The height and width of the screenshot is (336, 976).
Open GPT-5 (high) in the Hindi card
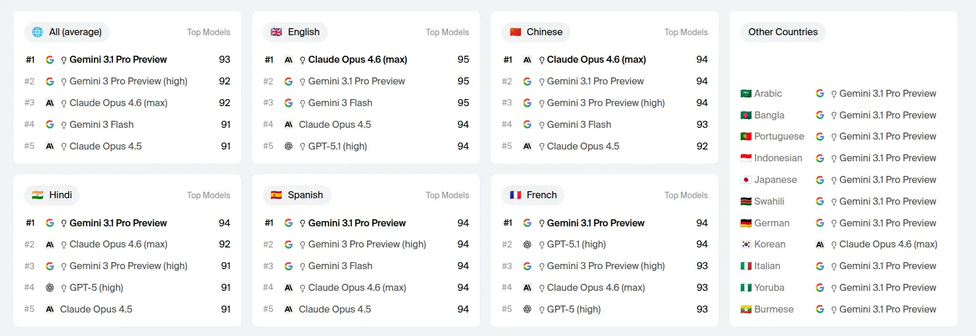[96, 287]
